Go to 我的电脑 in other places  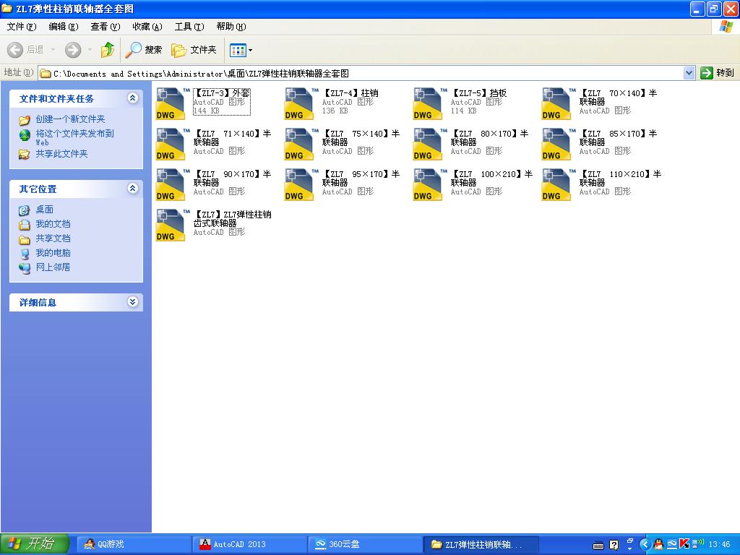[53, 253]
